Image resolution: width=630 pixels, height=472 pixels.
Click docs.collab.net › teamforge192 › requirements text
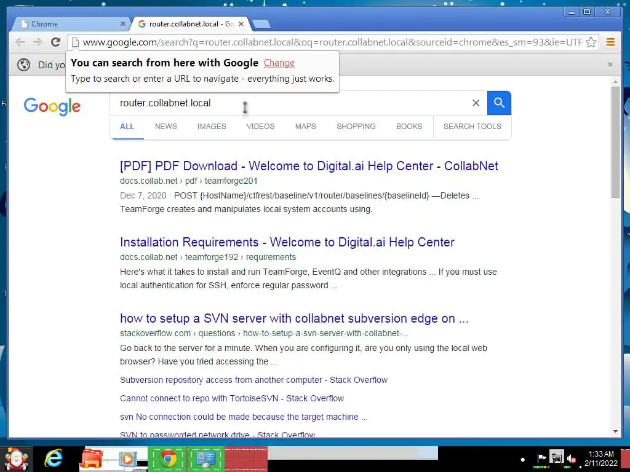[x=208, y=258]
